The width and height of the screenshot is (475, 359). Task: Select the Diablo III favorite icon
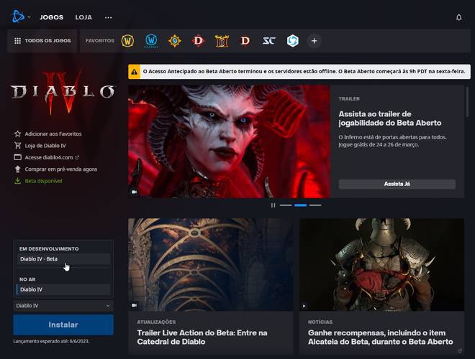tap(245, 41)
